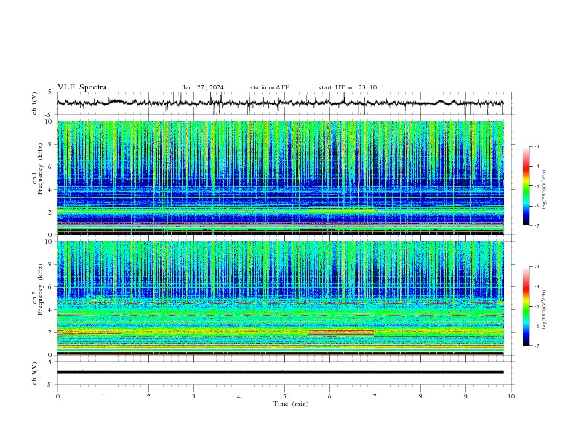Click the ch.3 flat black trace

(x=280, y=372)
